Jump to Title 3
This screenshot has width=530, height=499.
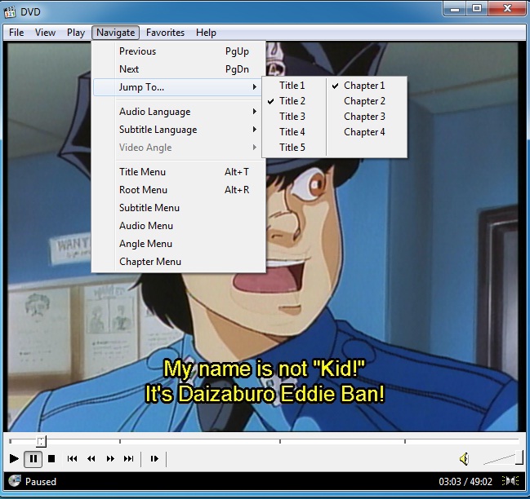coord(293,117)
